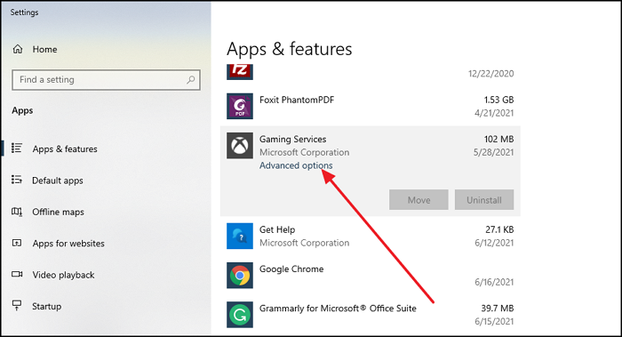Click the Apps & features page heading

[x=289, y=49]
